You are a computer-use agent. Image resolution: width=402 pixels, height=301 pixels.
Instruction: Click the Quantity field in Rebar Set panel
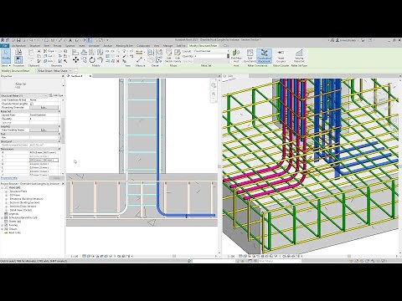click(211, 56)
